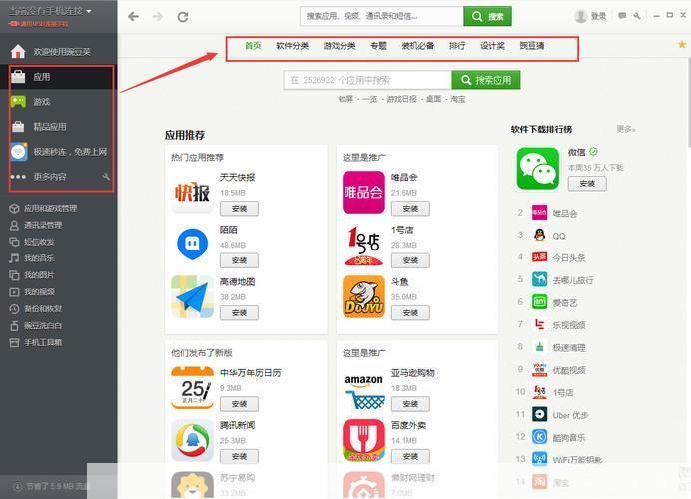Install 陌陌 with its 安装 button
Image resolution: width=691 pixels, height=499 pixels.
click(239, 260)
